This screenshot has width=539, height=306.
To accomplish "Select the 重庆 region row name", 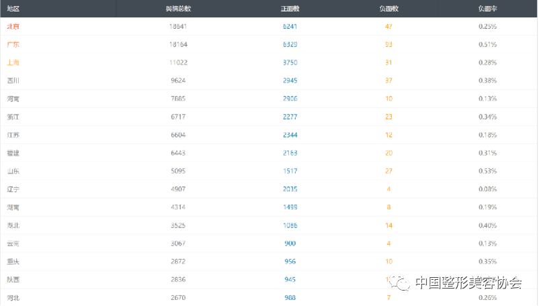I will [13, 262].
